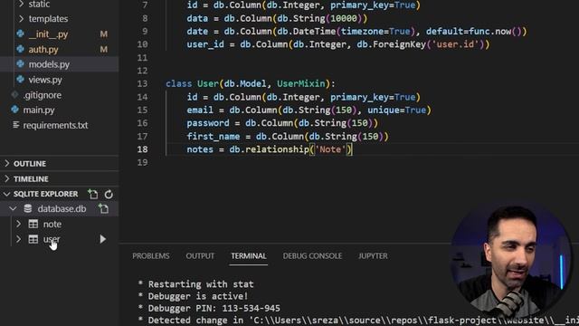Click the Python icon beside views.py
The image size is (579, 326).
click(20, 80)
